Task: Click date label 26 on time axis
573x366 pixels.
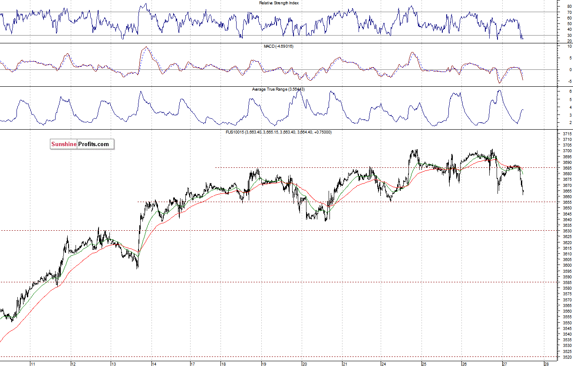Action: coord(464,364)
